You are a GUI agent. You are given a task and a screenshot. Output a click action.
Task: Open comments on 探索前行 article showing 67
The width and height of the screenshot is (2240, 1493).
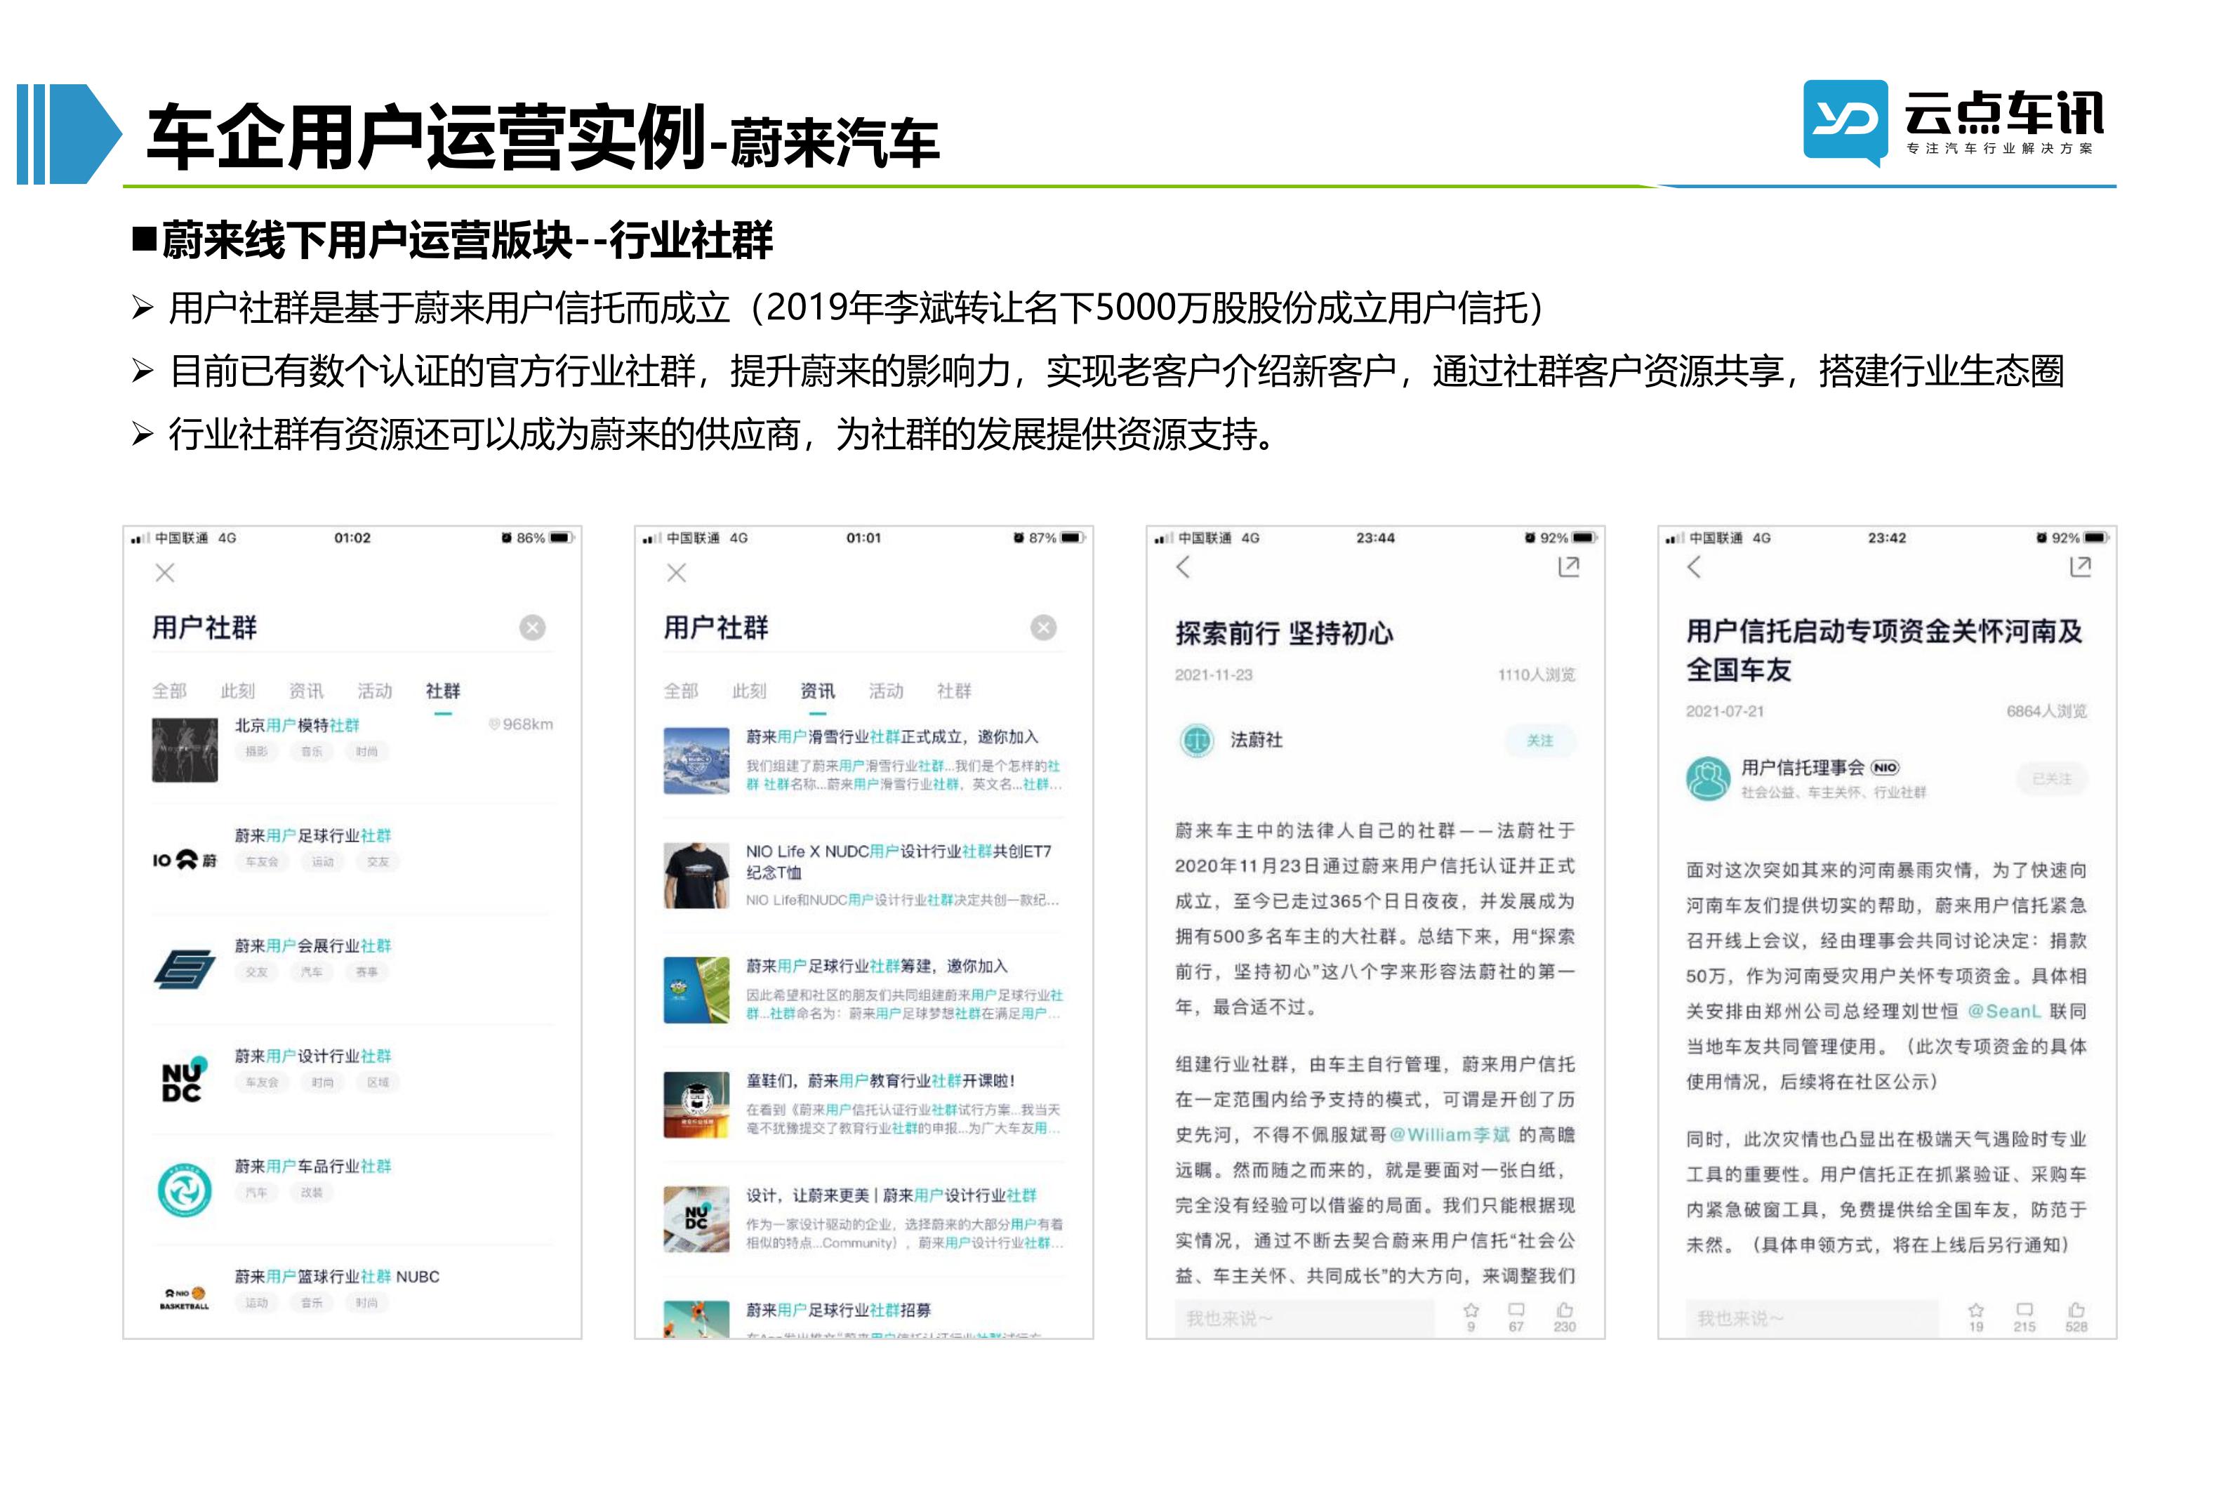[1516, 1316]
